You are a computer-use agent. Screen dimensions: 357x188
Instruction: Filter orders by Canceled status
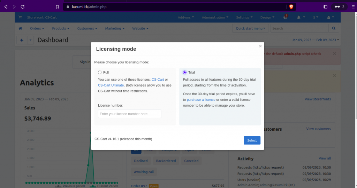coord(191,161)
